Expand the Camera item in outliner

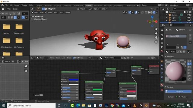tap(167, 15)
